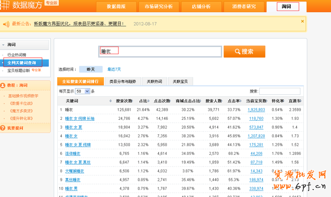Sort the table by 占比 column

coord(144,101)
